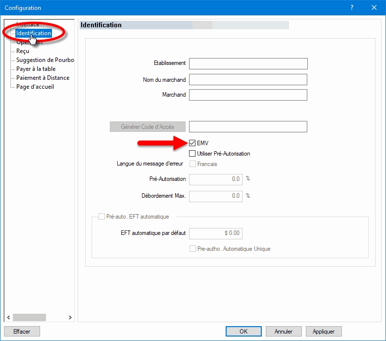Click the tree panel right scroll arrow
This screenshot has width=386, height=341.
pyautogui.click(x=70, y=317)
